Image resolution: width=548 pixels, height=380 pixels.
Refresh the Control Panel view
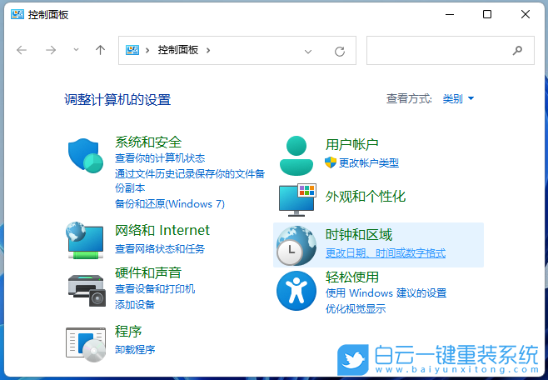(340, 52)
